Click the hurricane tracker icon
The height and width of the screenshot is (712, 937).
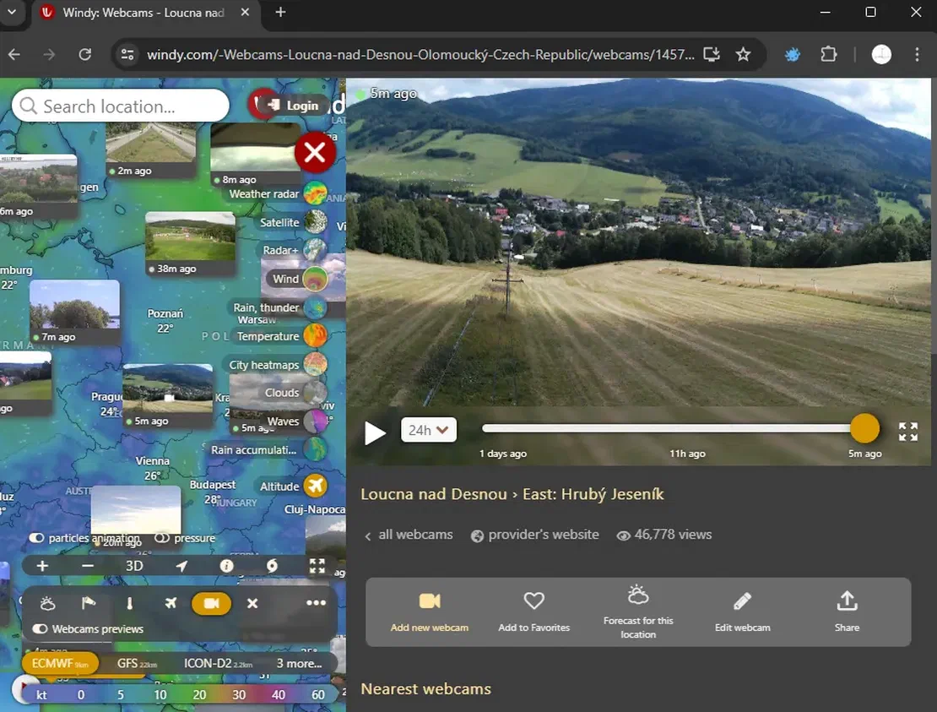[x=272, y=566]
